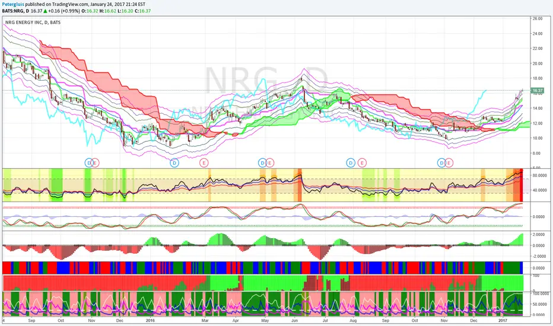
Task: Click the H:16.62 high value
Action: click(107, 11)
